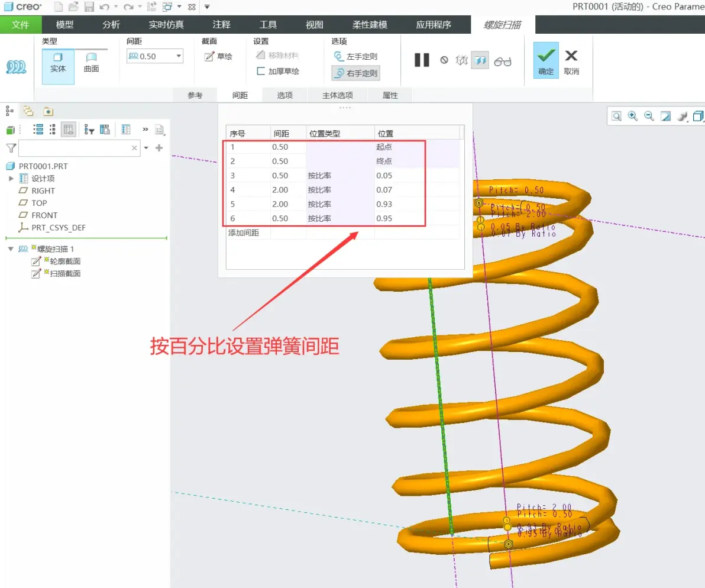Switch to the 参考 panel tab

click(195, 95)
